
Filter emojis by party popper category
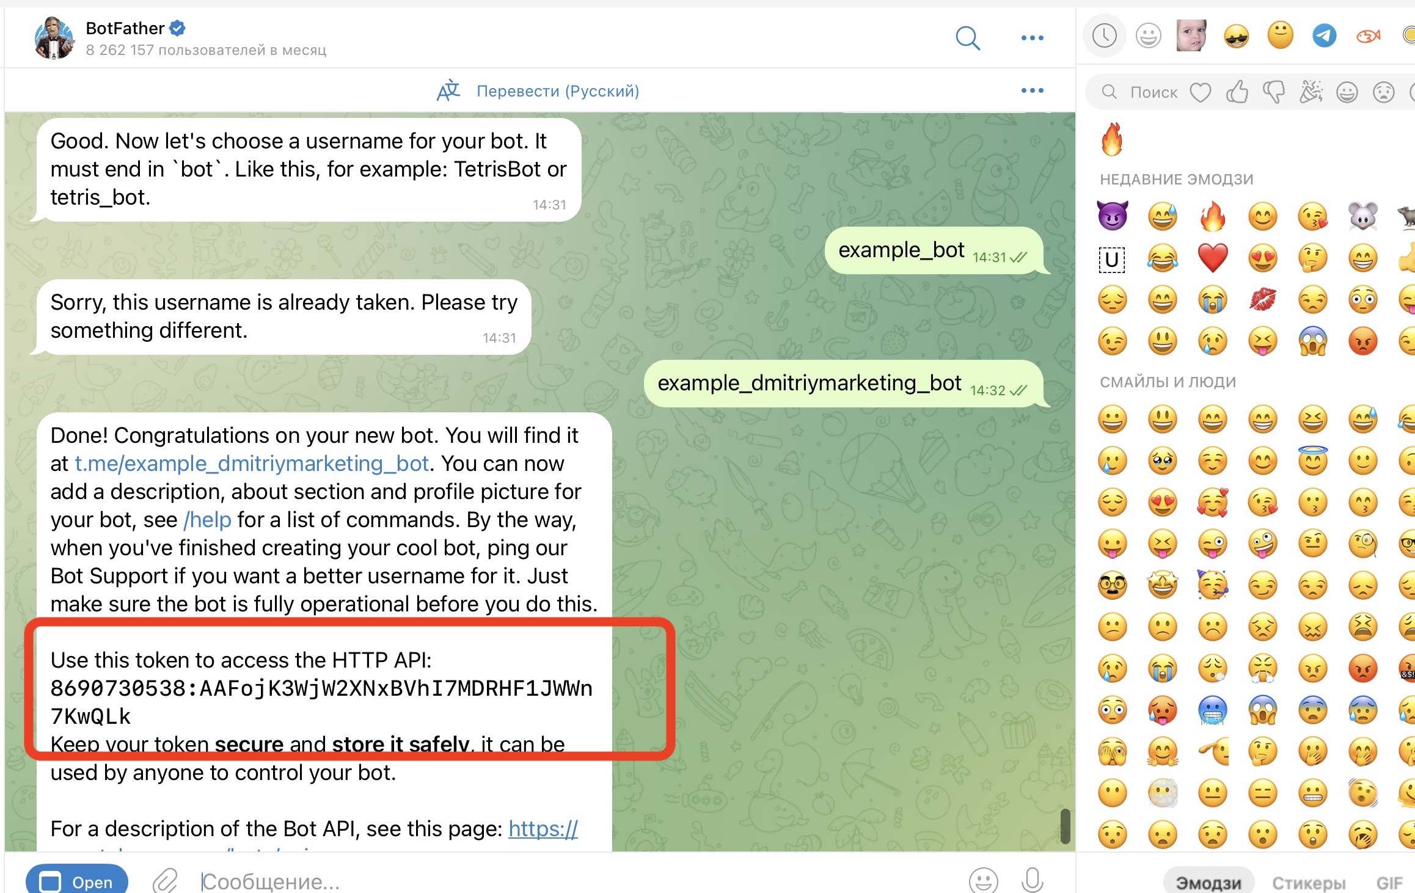coord(1311,92)
